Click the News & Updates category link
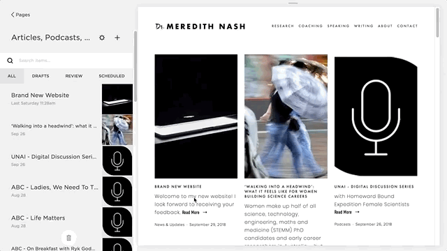The height and width of the screenshot is (251, 447). [170, 225]
